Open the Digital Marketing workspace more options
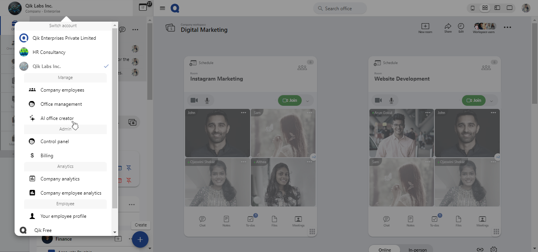 (x=507, y=27)
